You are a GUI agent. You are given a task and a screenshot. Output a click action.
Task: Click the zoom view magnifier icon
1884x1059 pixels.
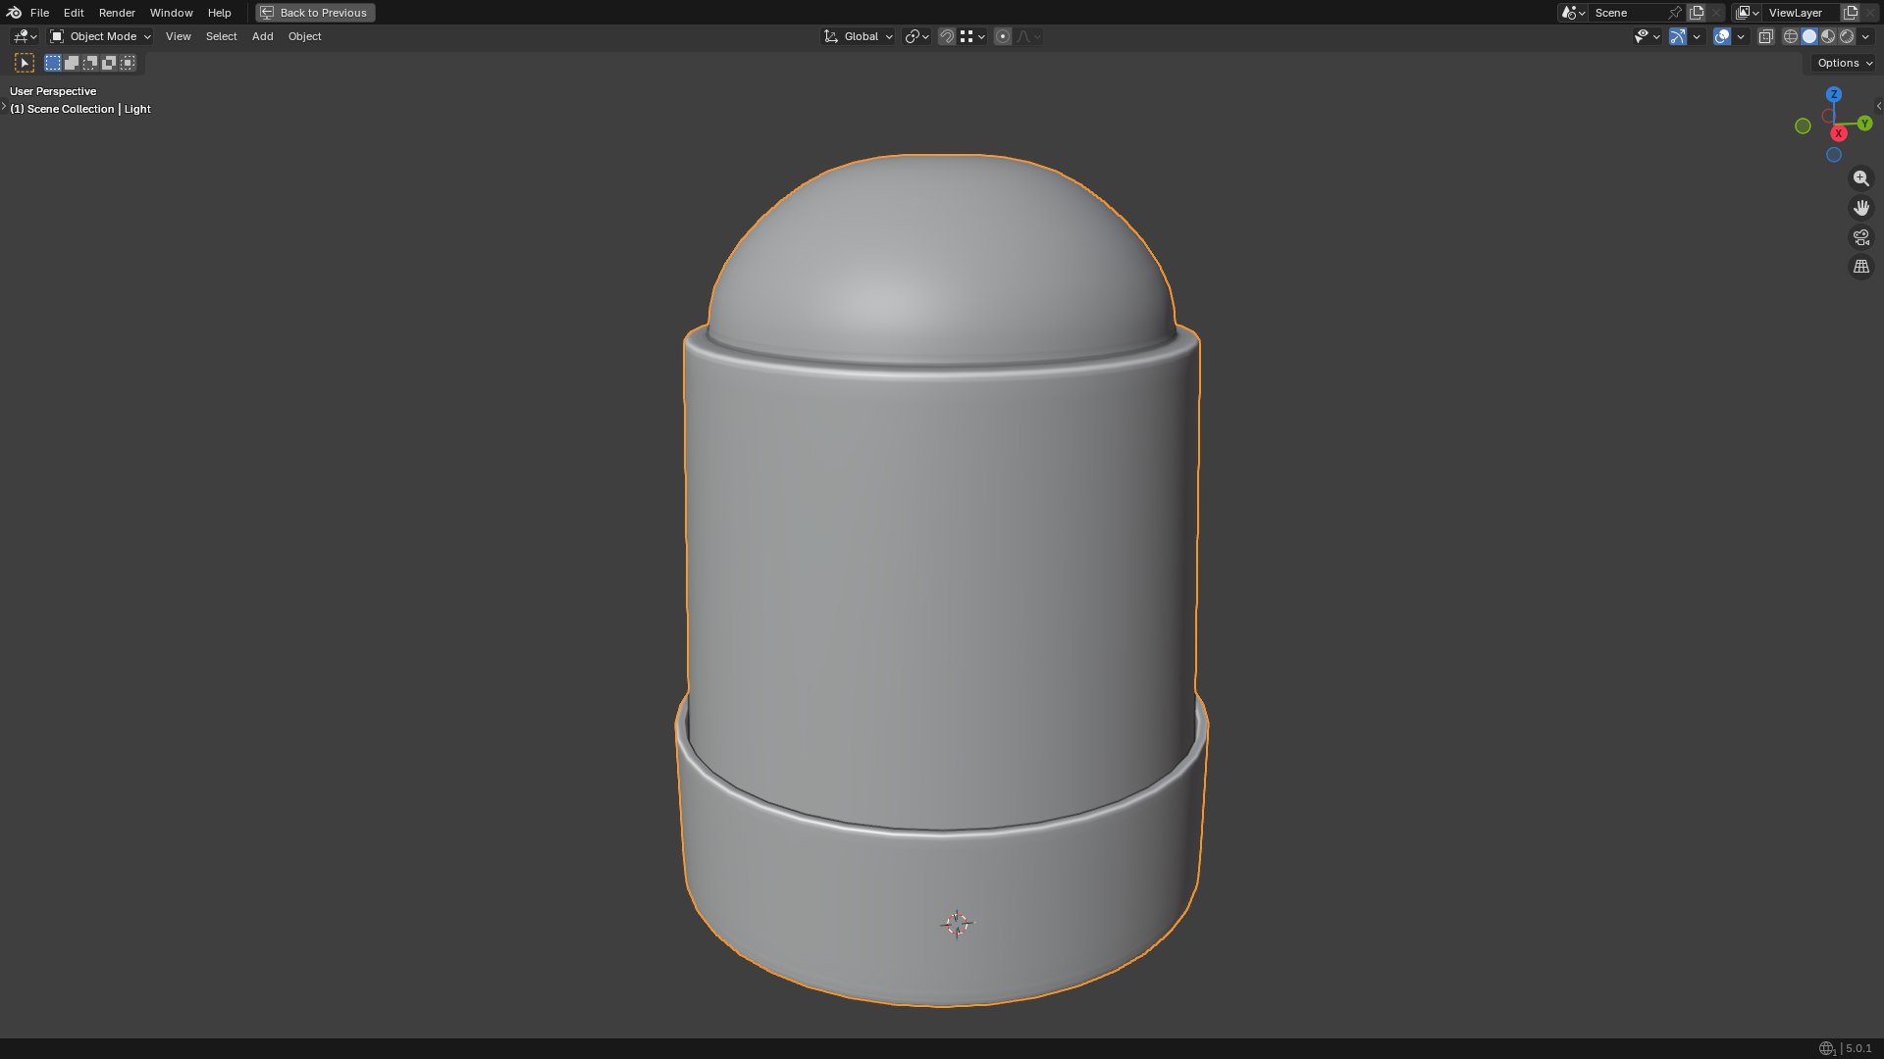(x=1860, y=178)
